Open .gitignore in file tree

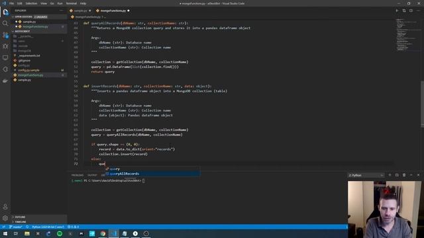[x=25, y=60]
